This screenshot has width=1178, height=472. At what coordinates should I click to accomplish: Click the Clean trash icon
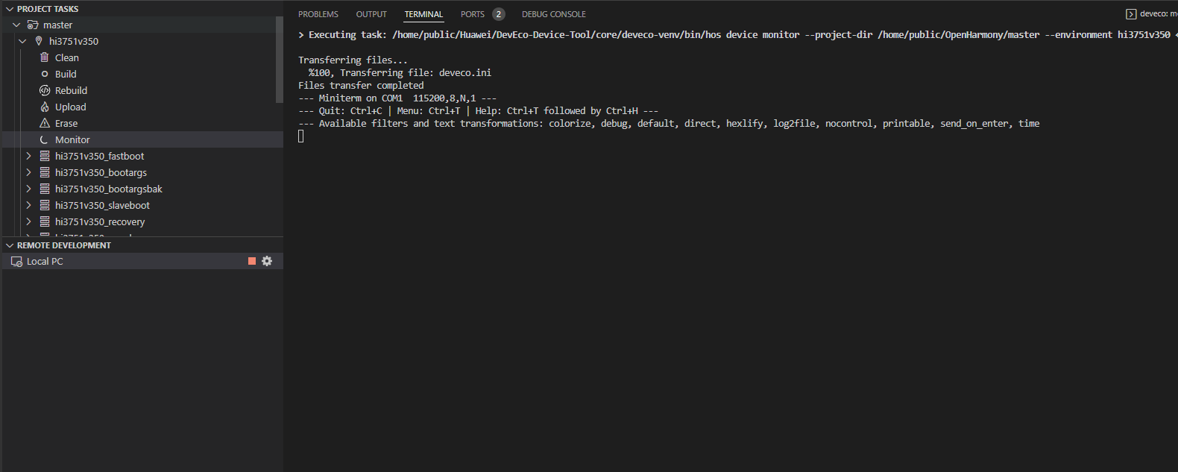click(x=45, y=57)
